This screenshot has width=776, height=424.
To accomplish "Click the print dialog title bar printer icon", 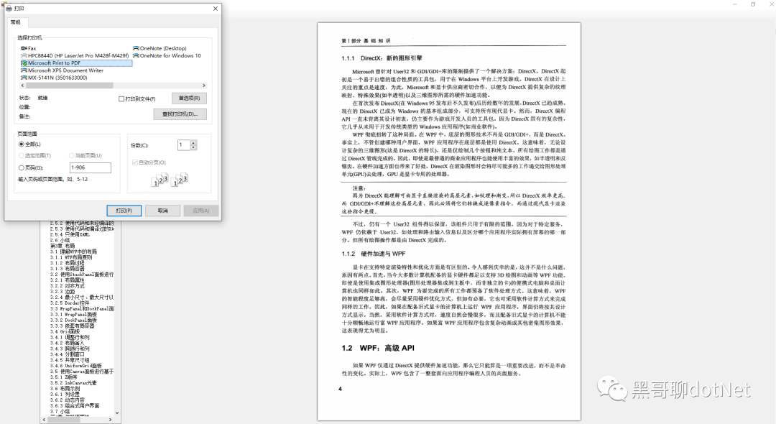I will point(9,9).
